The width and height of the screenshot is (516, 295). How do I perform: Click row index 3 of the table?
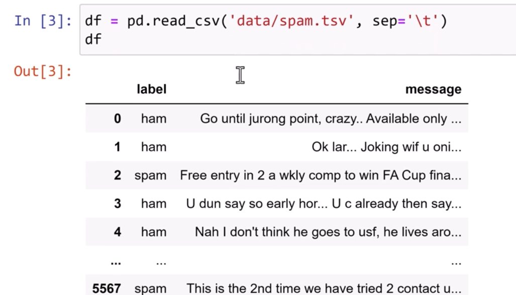(x=118, y=204)
